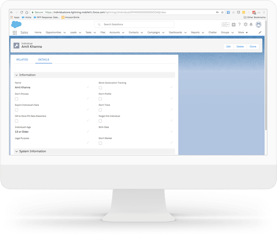Image resolution: width=277 pixels, height=235 pixels.
Task: Toggle Block Geolocation Tracking checkbox
Action: [100, 88]
